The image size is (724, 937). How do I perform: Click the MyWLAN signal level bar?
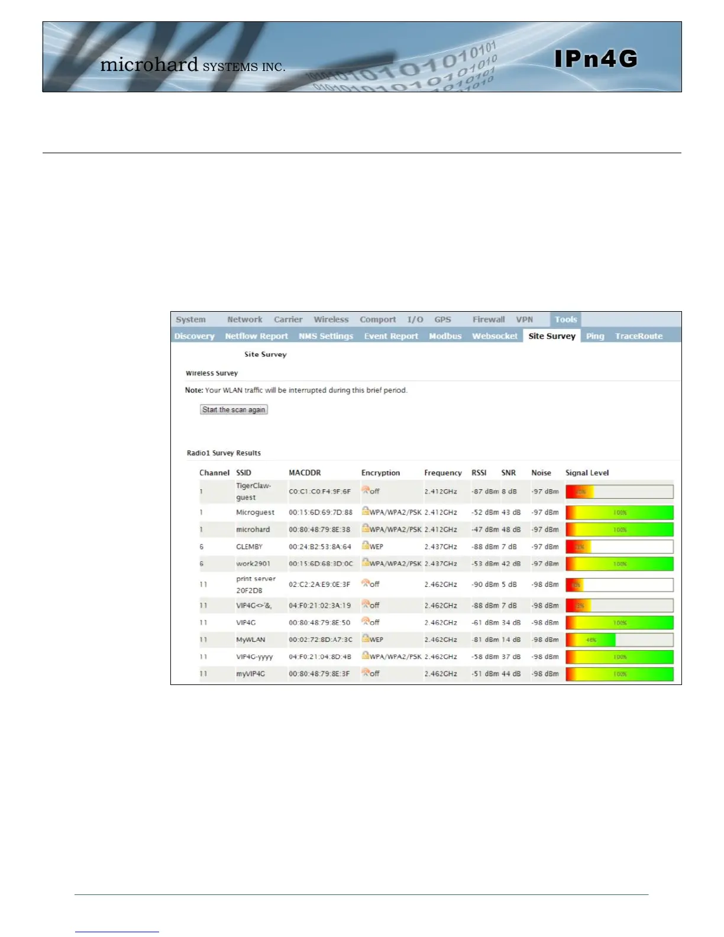point(619,640)
